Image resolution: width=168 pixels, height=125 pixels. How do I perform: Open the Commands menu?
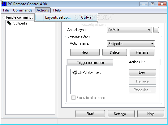pyautogui.click(x=23, y=10)
